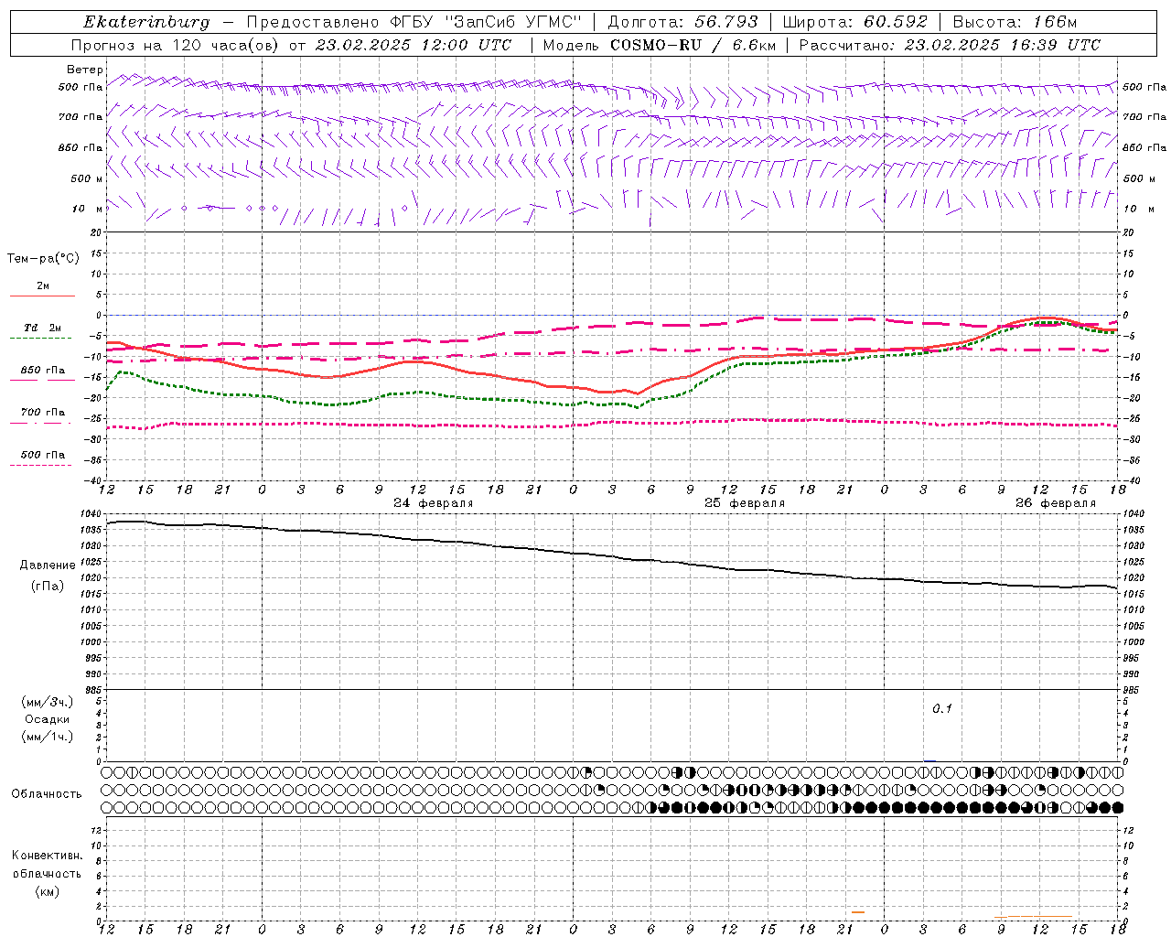Image resolution: width=1171 pixels, height=937 pixels.
Task: Click the 500 гПа temperature legend entry
Action: (43, 455)
